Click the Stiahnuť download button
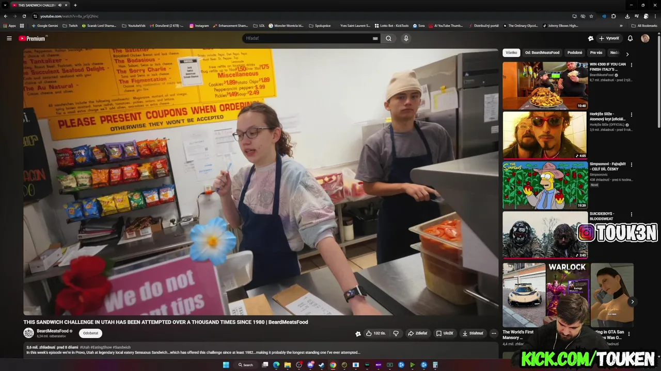 (x=473, y=333)
